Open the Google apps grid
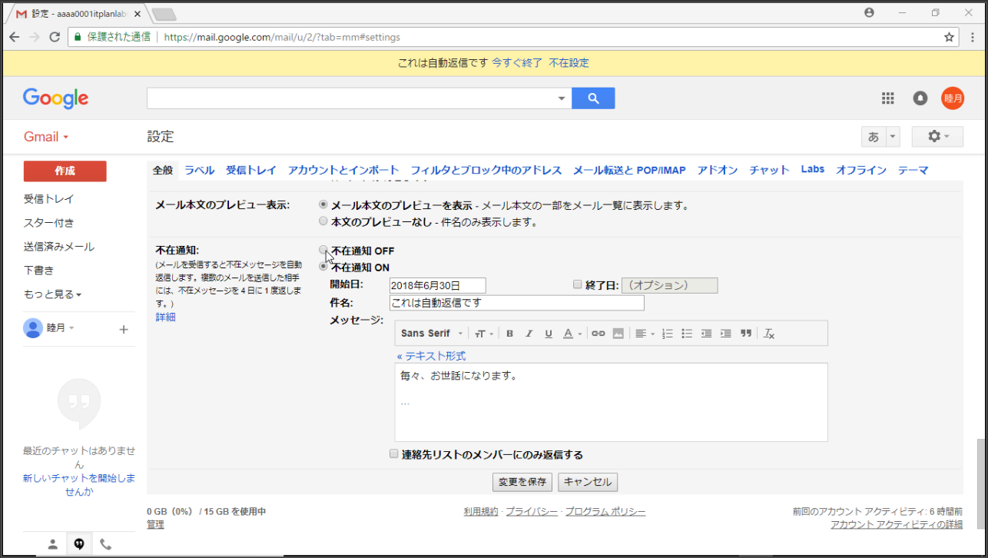This screenshot has height=558, width=988. point(888,98)
